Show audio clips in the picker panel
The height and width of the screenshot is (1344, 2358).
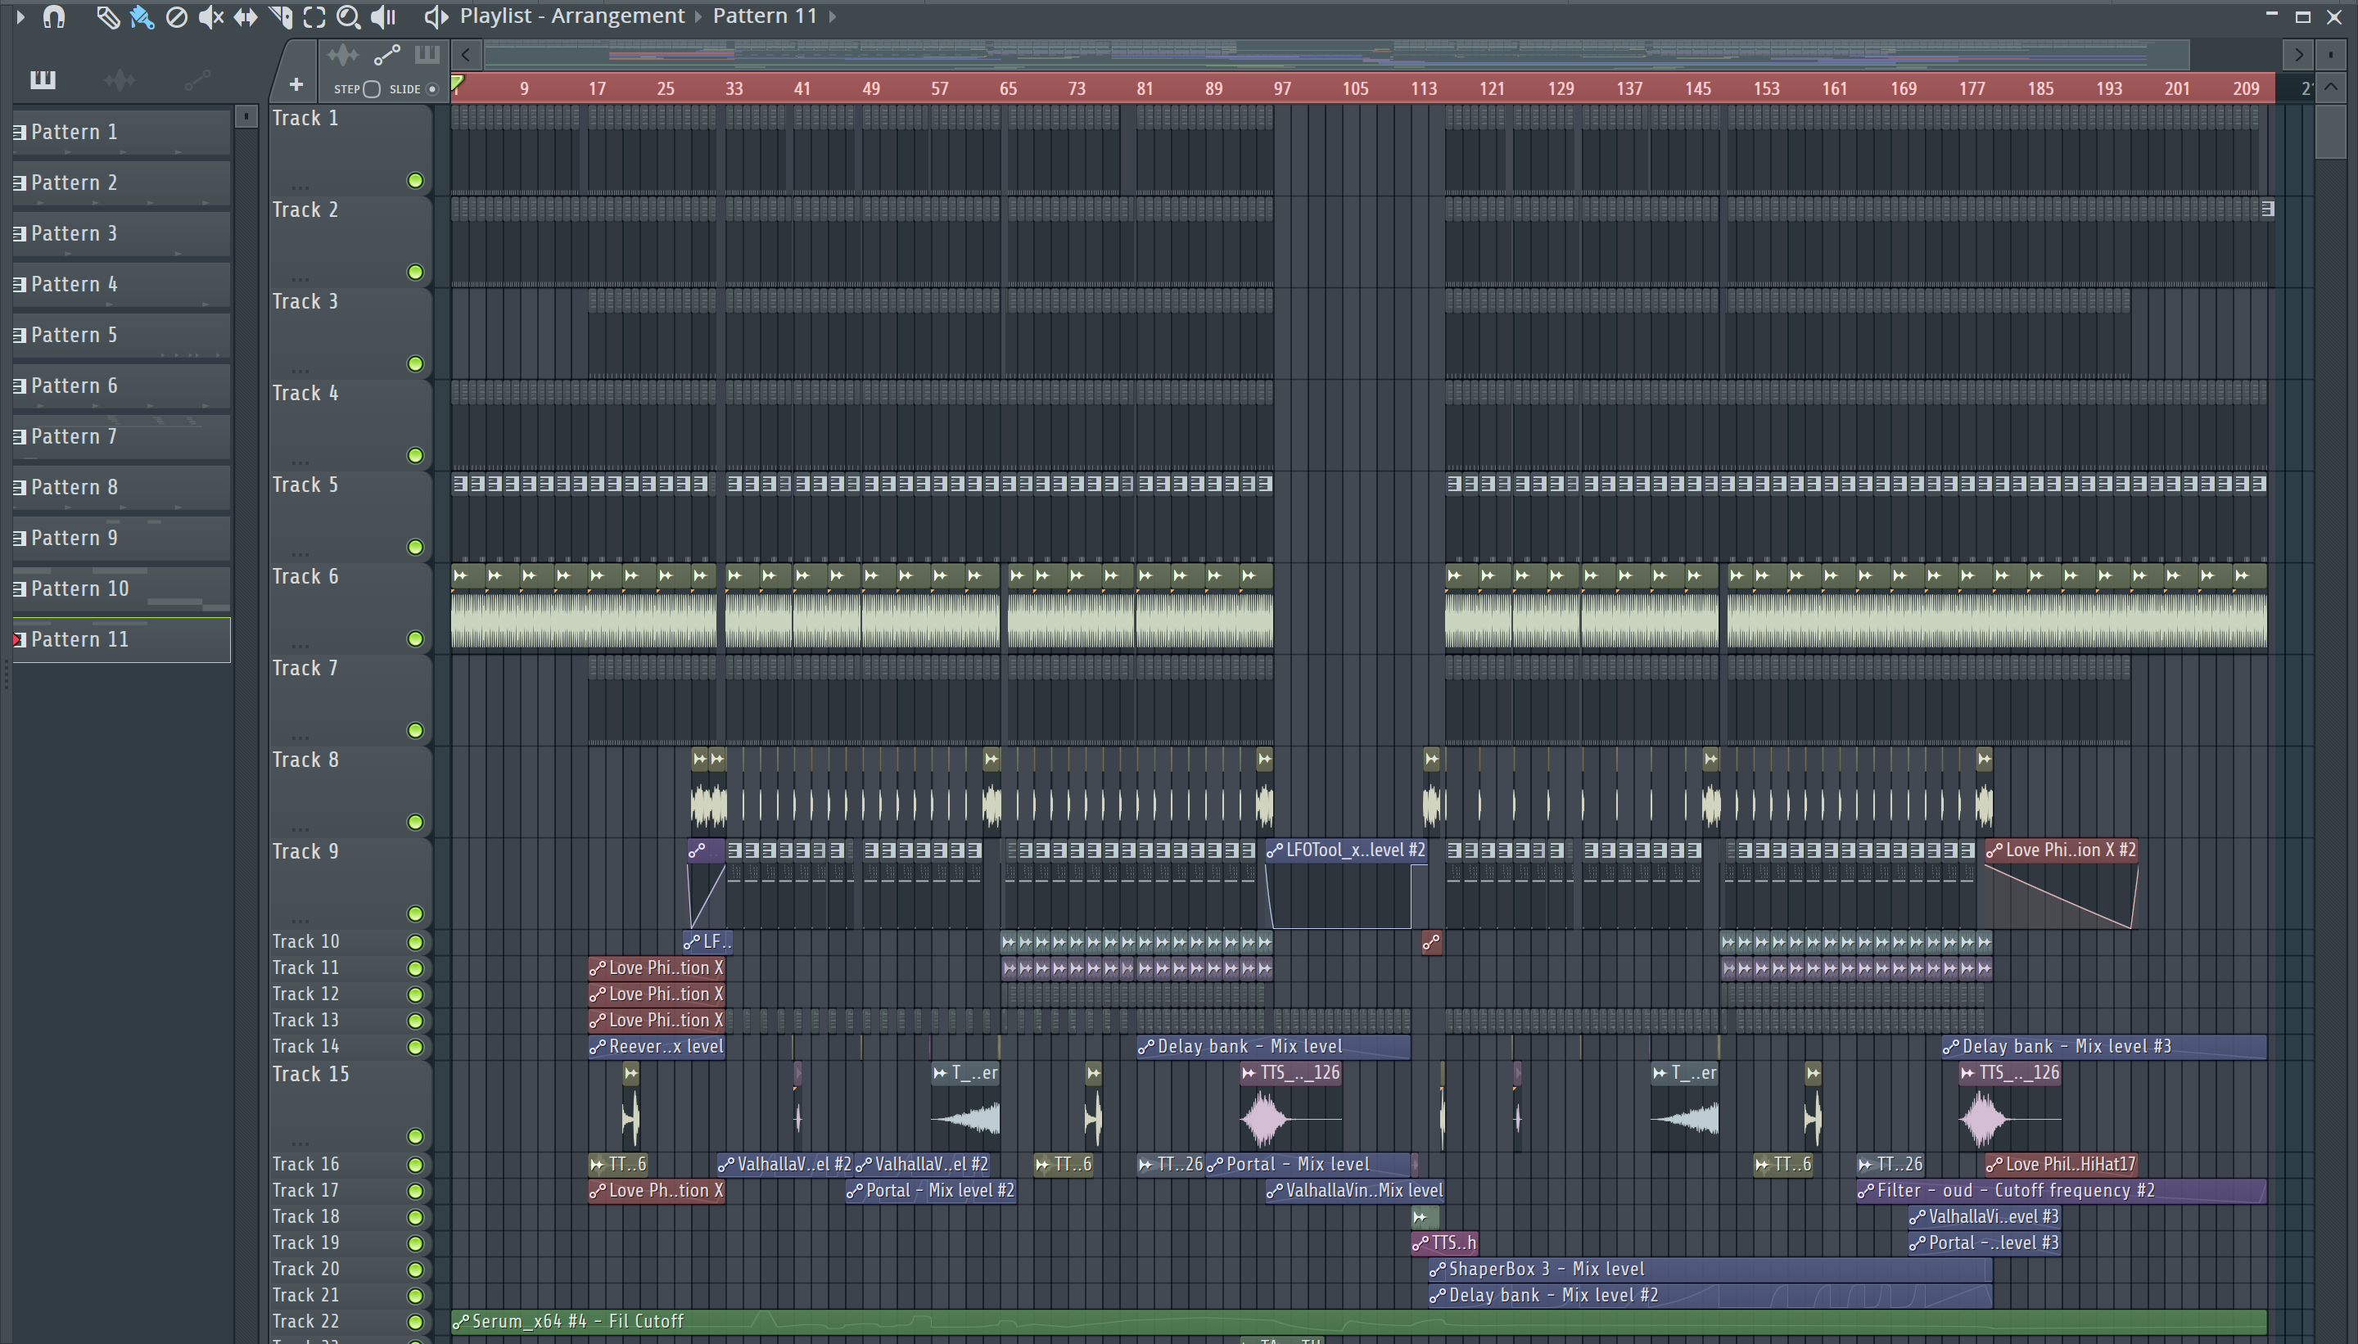(x=120, y=80)
